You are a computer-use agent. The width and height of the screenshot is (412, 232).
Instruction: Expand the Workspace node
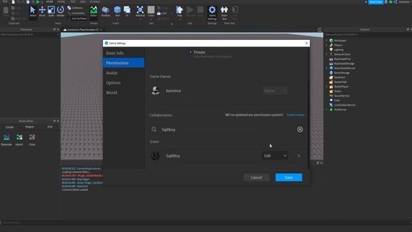click(326, 41)
